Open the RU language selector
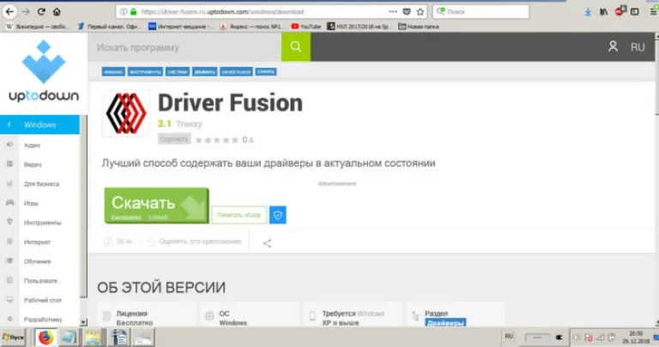 click(638, 47)
